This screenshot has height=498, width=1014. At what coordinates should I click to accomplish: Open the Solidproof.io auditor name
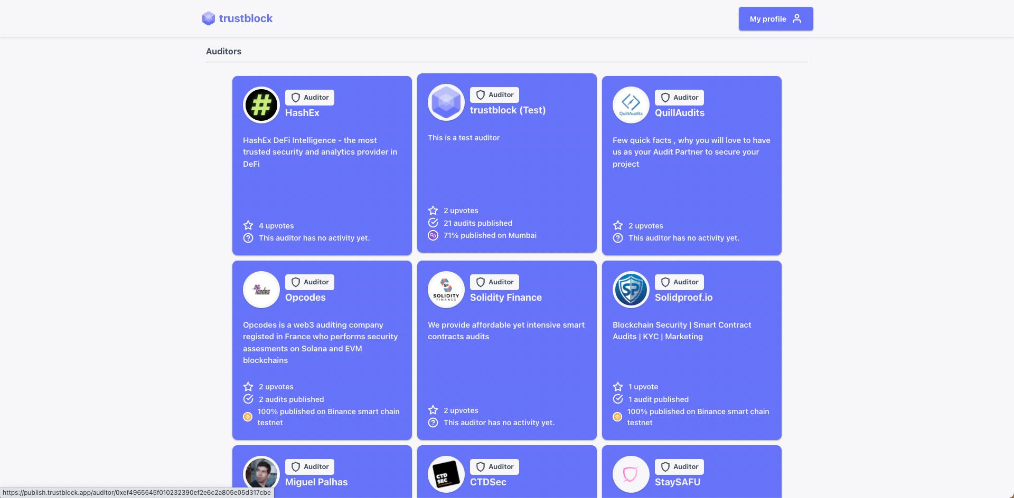(683, 298)
